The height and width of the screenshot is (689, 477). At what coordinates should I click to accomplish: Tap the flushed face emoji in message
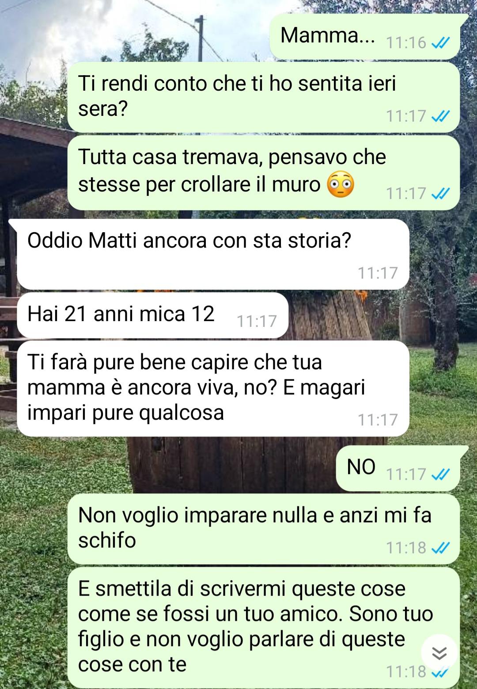pyautogui.click(x=341, y=184)
